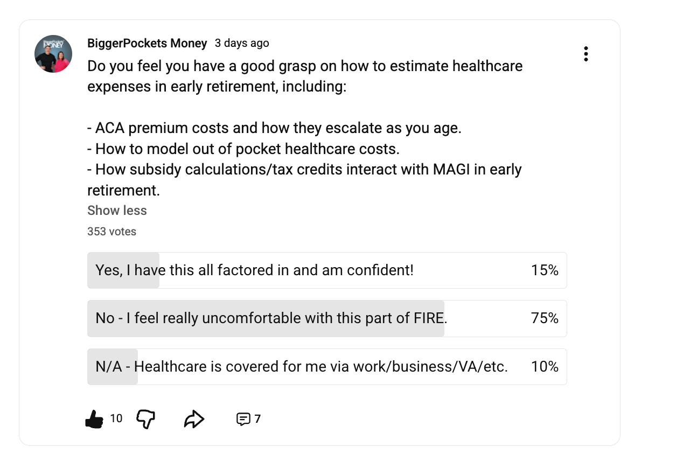This screenshot has height=468, width=697.
Task: Click the thumbs-down dislike icon
Action: tap(146, 418)
